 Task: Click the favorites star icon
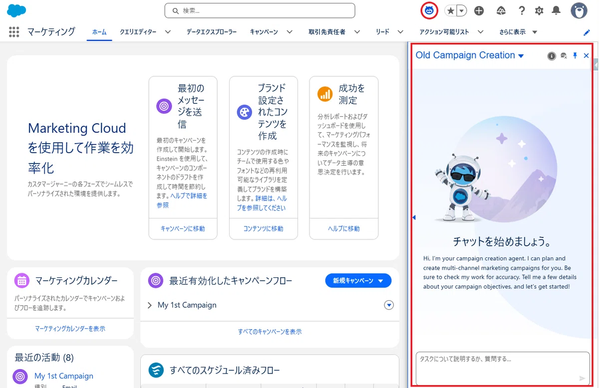point(450,10)
